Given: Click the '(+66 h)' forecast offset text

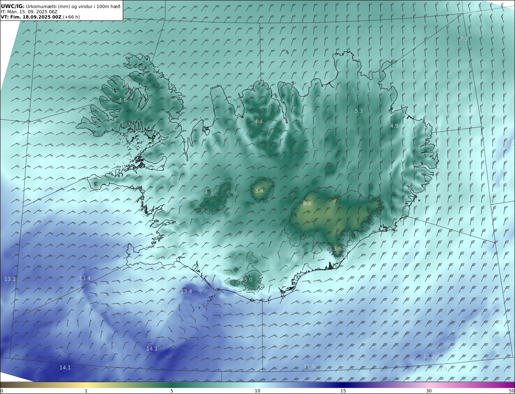Looking at the screenshot, I should (72, 17).
